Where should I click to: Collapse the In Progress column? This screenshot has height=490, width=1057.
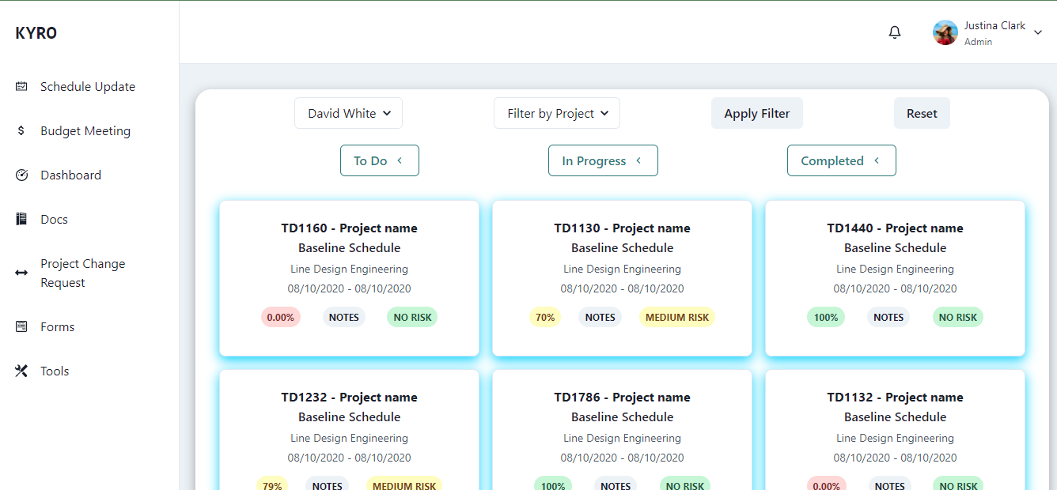tap(639, 160)
